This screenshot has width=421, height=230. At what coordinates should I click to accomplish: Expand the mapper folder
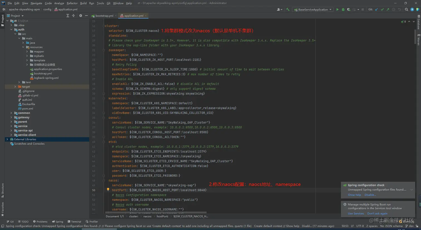pos(27,52)
